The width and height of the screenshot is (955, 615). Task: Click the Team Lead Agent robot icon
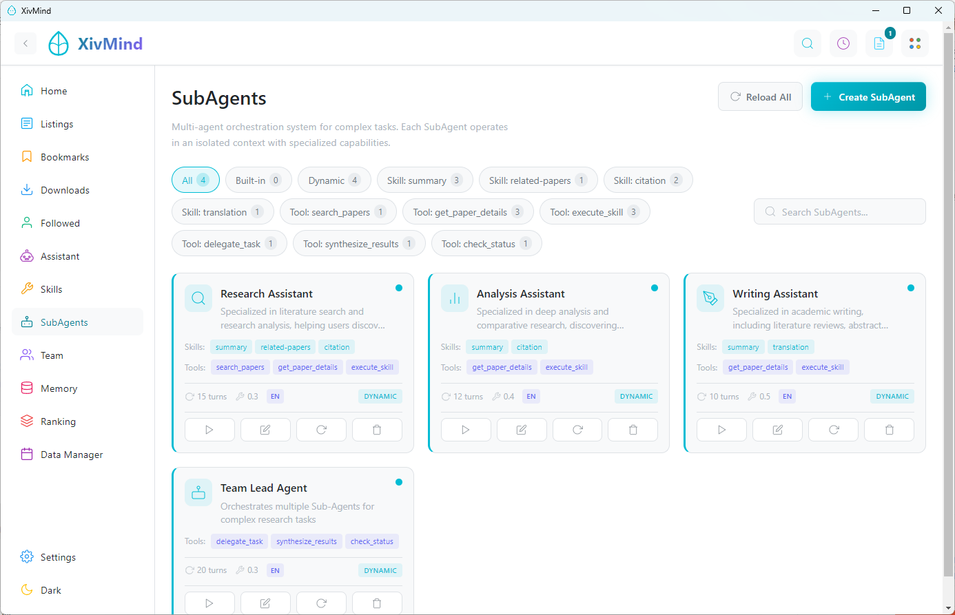198,492
